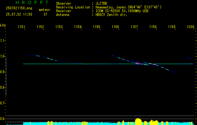
Task: Click the Receiving Location label
Action: click(73, 7)
